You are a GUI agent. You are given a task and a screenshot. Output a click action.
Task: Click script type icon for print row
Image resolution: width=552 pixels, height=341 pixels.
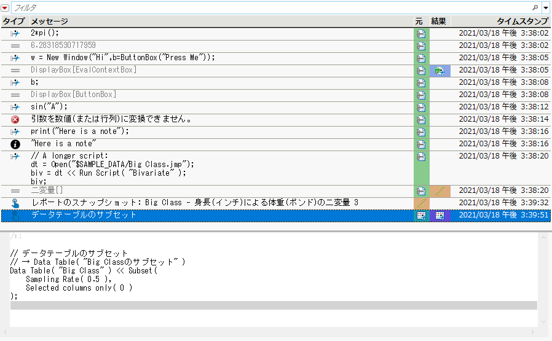(x=15, y=132)
